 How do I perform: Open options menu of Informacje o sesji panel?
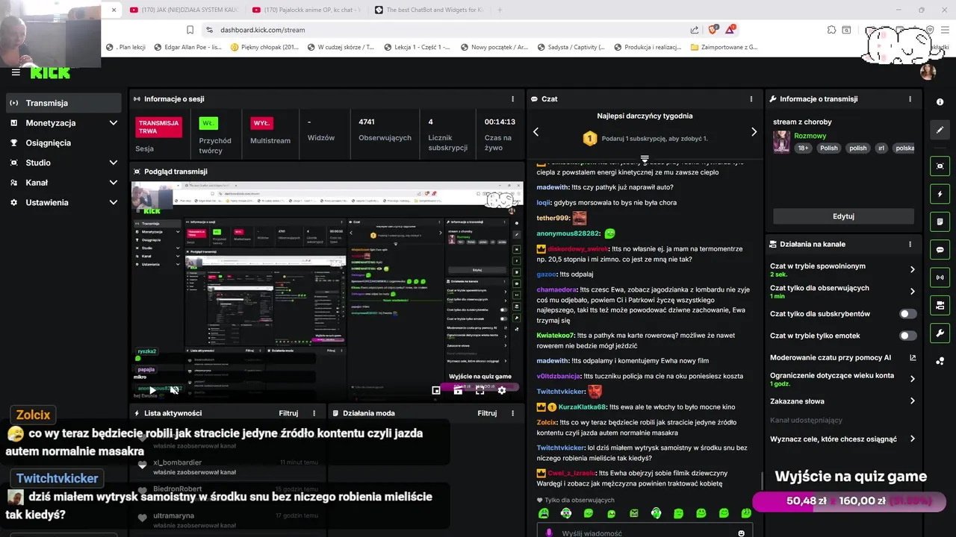[512, 98]
